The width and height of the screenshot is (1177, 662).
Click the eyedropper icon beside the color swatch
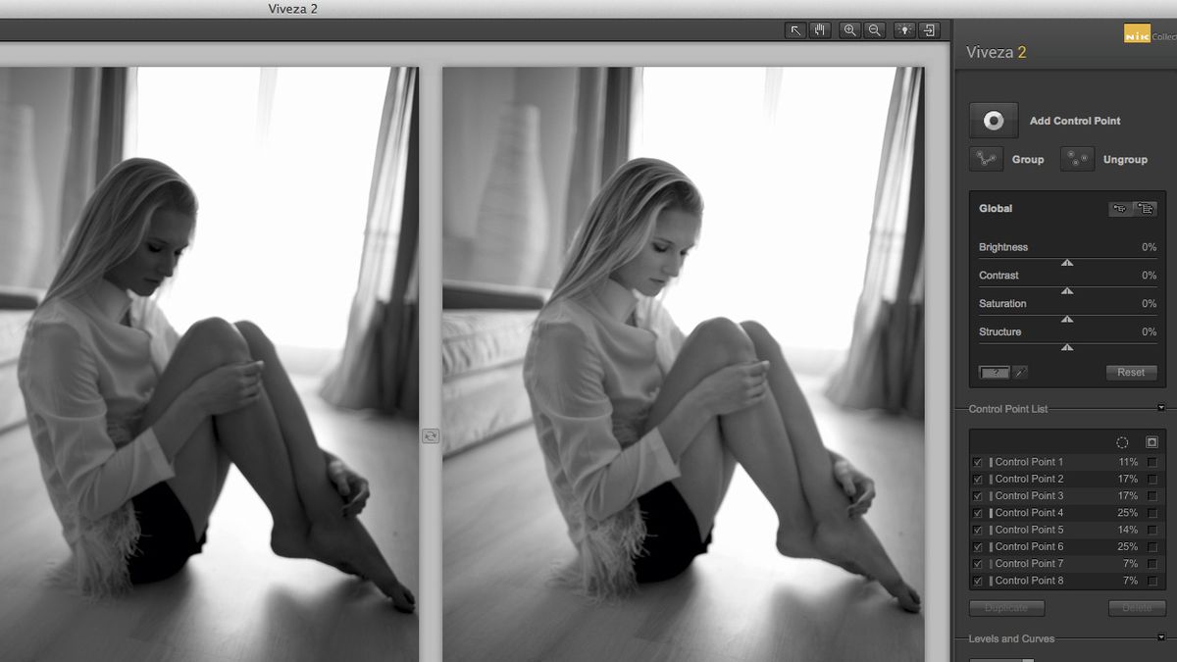(1020, 373)
